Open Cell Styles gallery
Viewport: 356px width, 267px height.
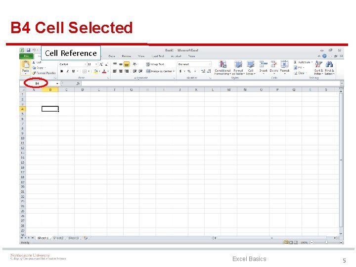point(250,68)
